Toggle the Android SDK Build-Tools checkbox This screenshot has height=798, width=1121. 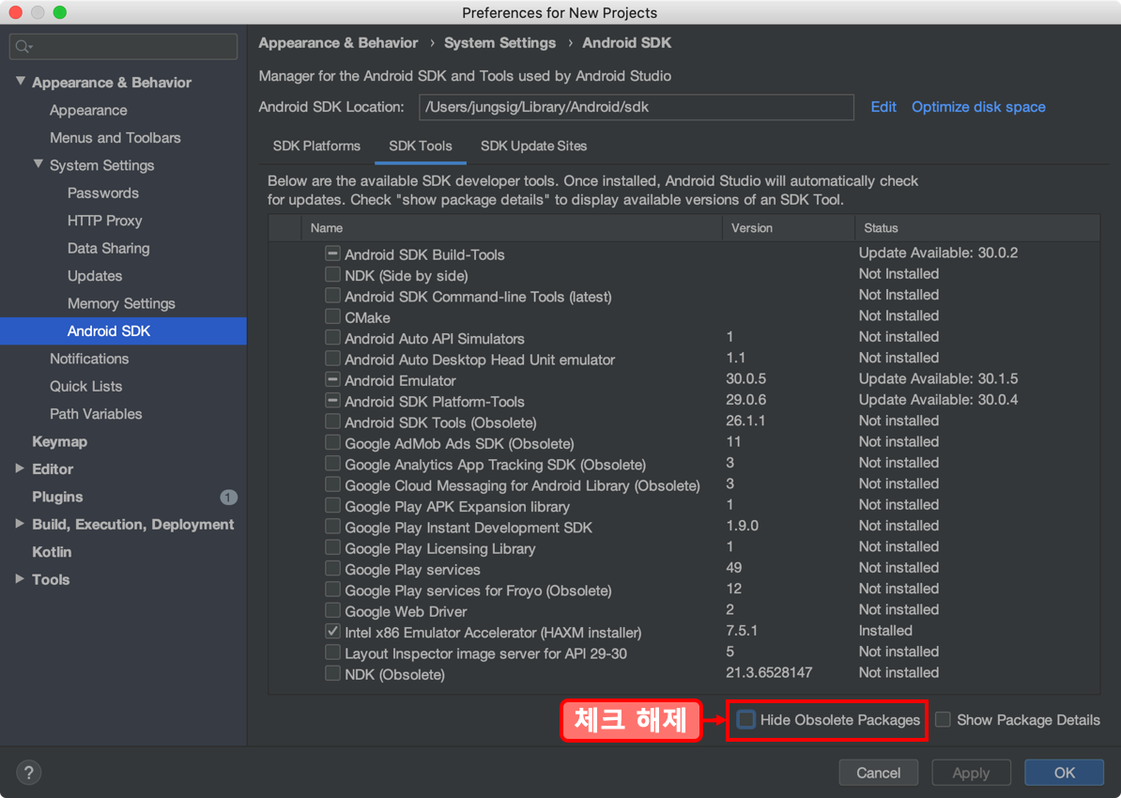coord(332,253)
